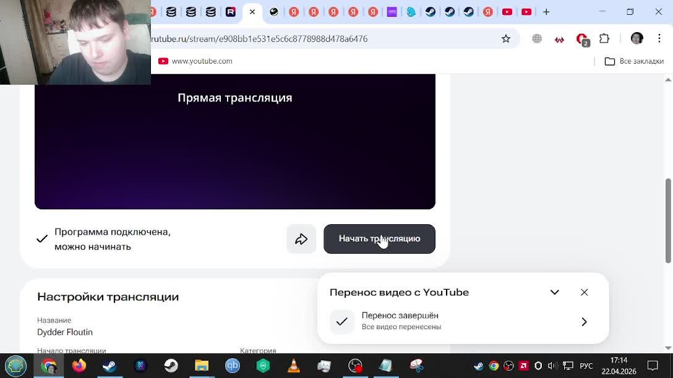Open Chrome three-dot menu
Viewport: 673px width, 378px height.
[x=659, y=38]
